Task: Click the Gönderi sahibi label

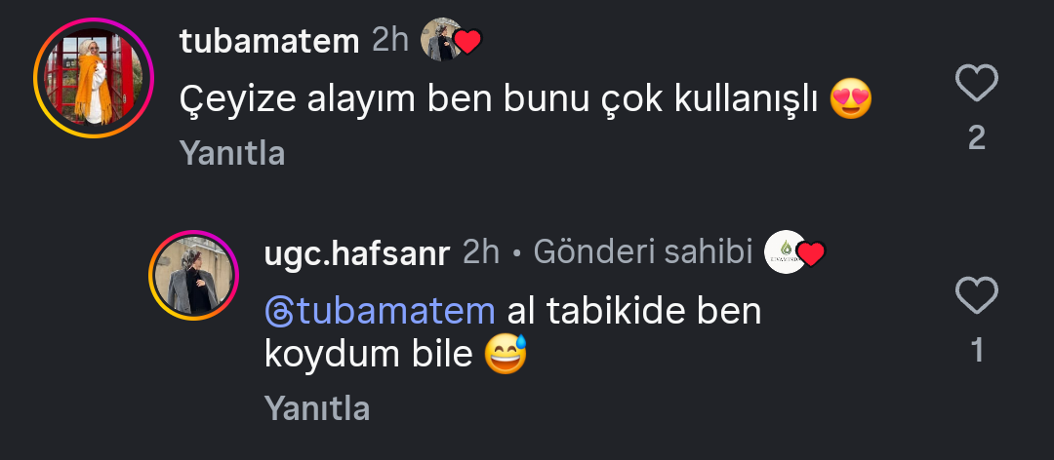Action: click(643, 253)
